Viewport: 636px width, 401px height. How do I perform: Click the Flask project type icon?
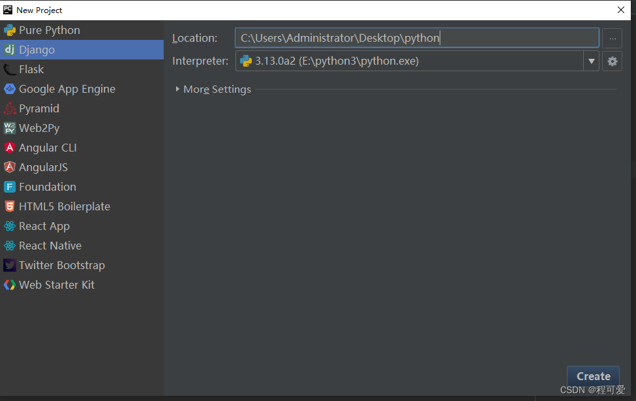coord(10,69)
